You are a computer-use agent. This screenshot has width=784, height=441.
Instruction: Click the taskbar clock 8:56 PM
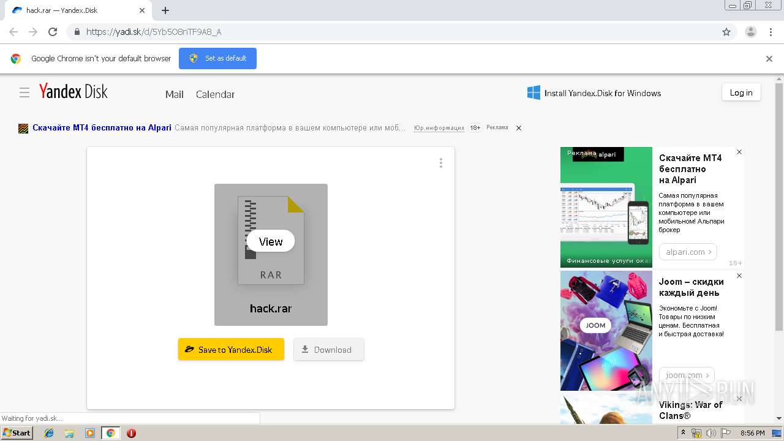[x=752, y=433]
